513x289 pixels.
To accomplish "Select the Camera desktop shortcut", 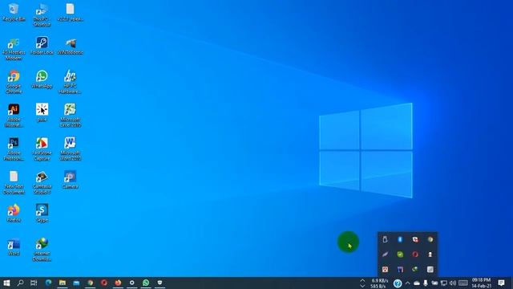I will 70,180.
